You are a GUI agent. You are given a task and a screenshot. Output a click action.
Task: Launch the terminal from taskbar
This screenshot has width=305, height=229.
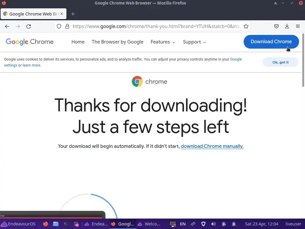tap(66, 224)
